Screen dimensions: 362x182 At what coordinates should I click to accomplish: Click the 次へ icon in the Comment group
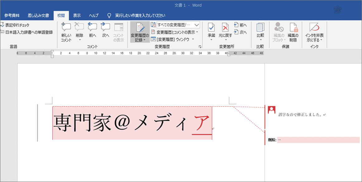click(105, 30)
